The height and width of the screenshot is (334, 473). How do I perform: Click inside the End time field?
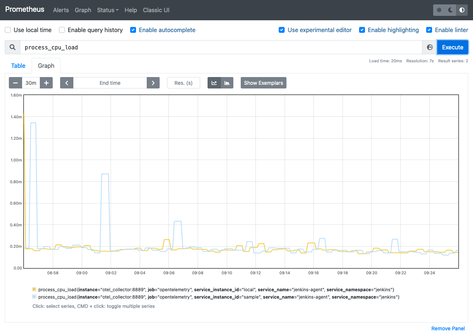click(x=110, y=83)
